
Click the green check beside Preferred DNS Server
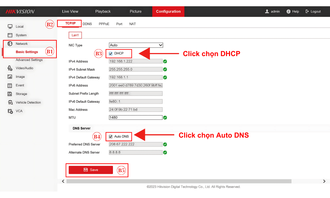(x=165, y=144)
